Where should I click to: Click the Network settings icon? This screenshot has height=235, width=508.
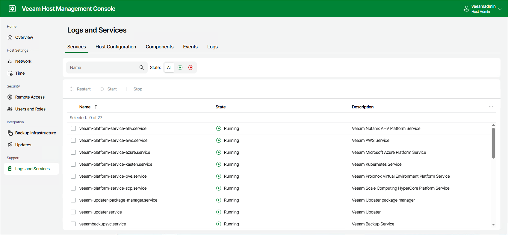tap(10, 61)
